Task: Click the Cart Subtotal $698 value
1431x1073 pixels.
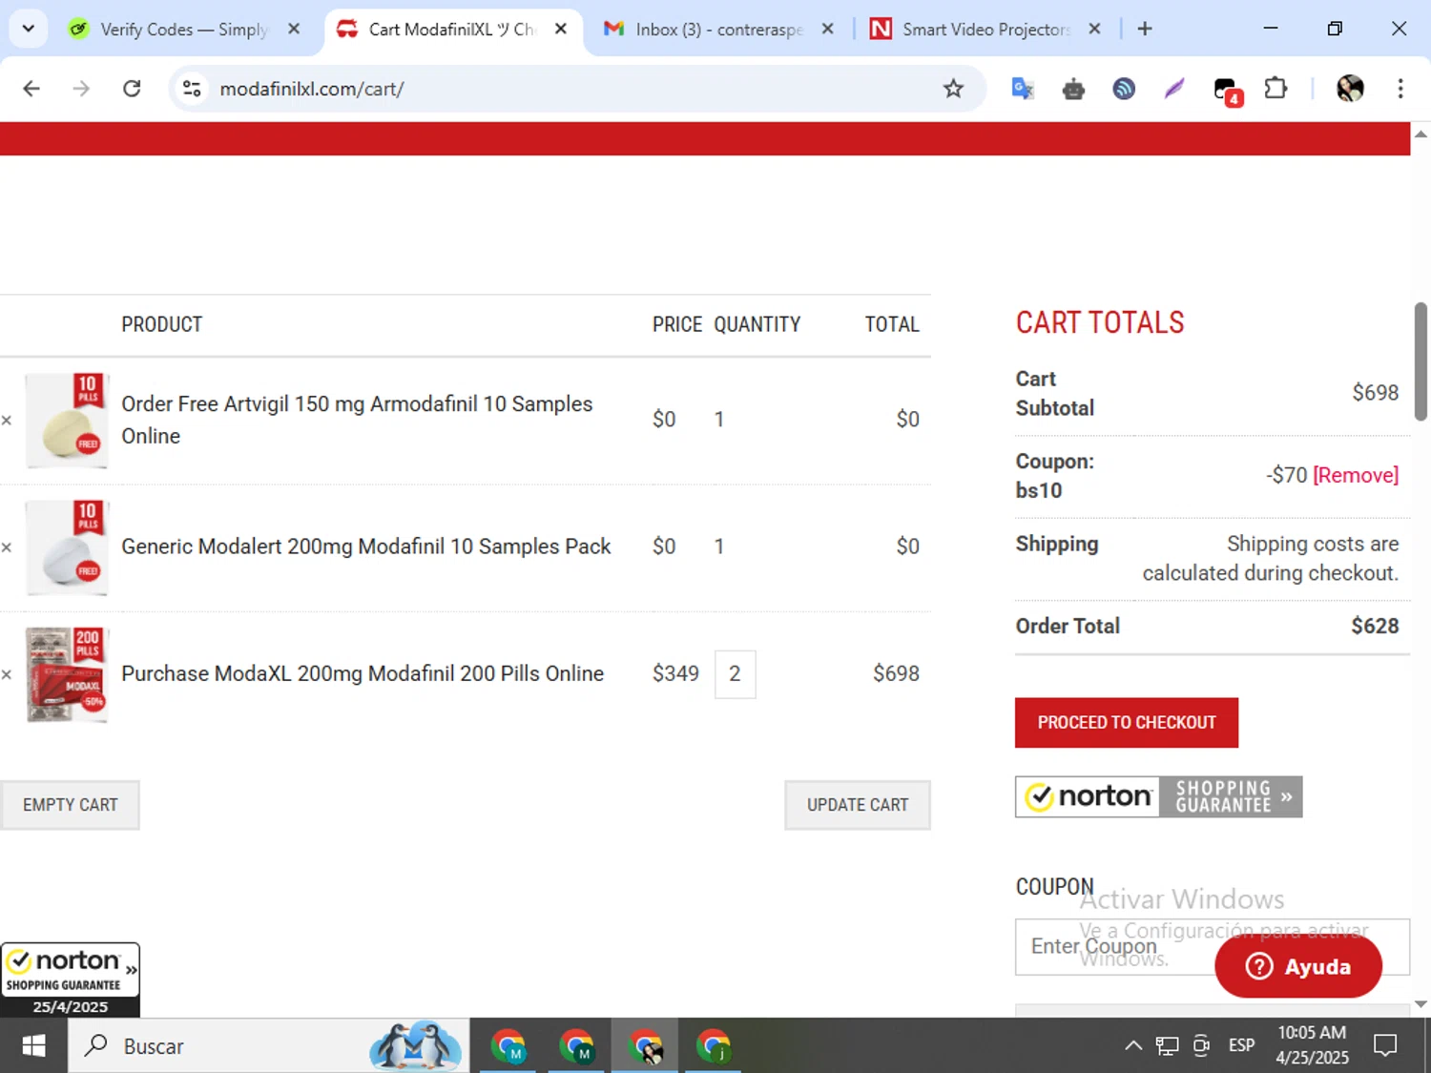Action: (x=1375, y=393)
